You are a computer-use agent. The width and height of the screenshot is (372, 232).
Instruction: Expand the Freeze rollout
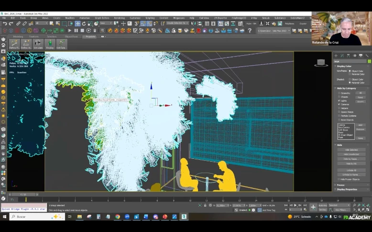(340, 185)
